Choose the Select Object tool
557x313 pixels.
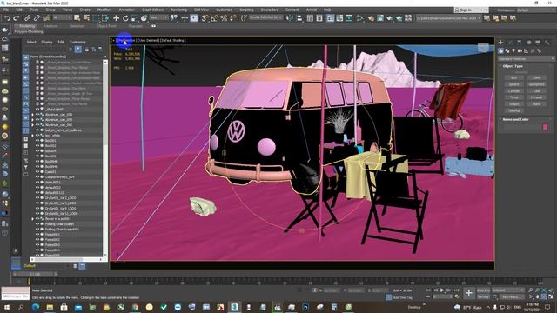[77, 18]
